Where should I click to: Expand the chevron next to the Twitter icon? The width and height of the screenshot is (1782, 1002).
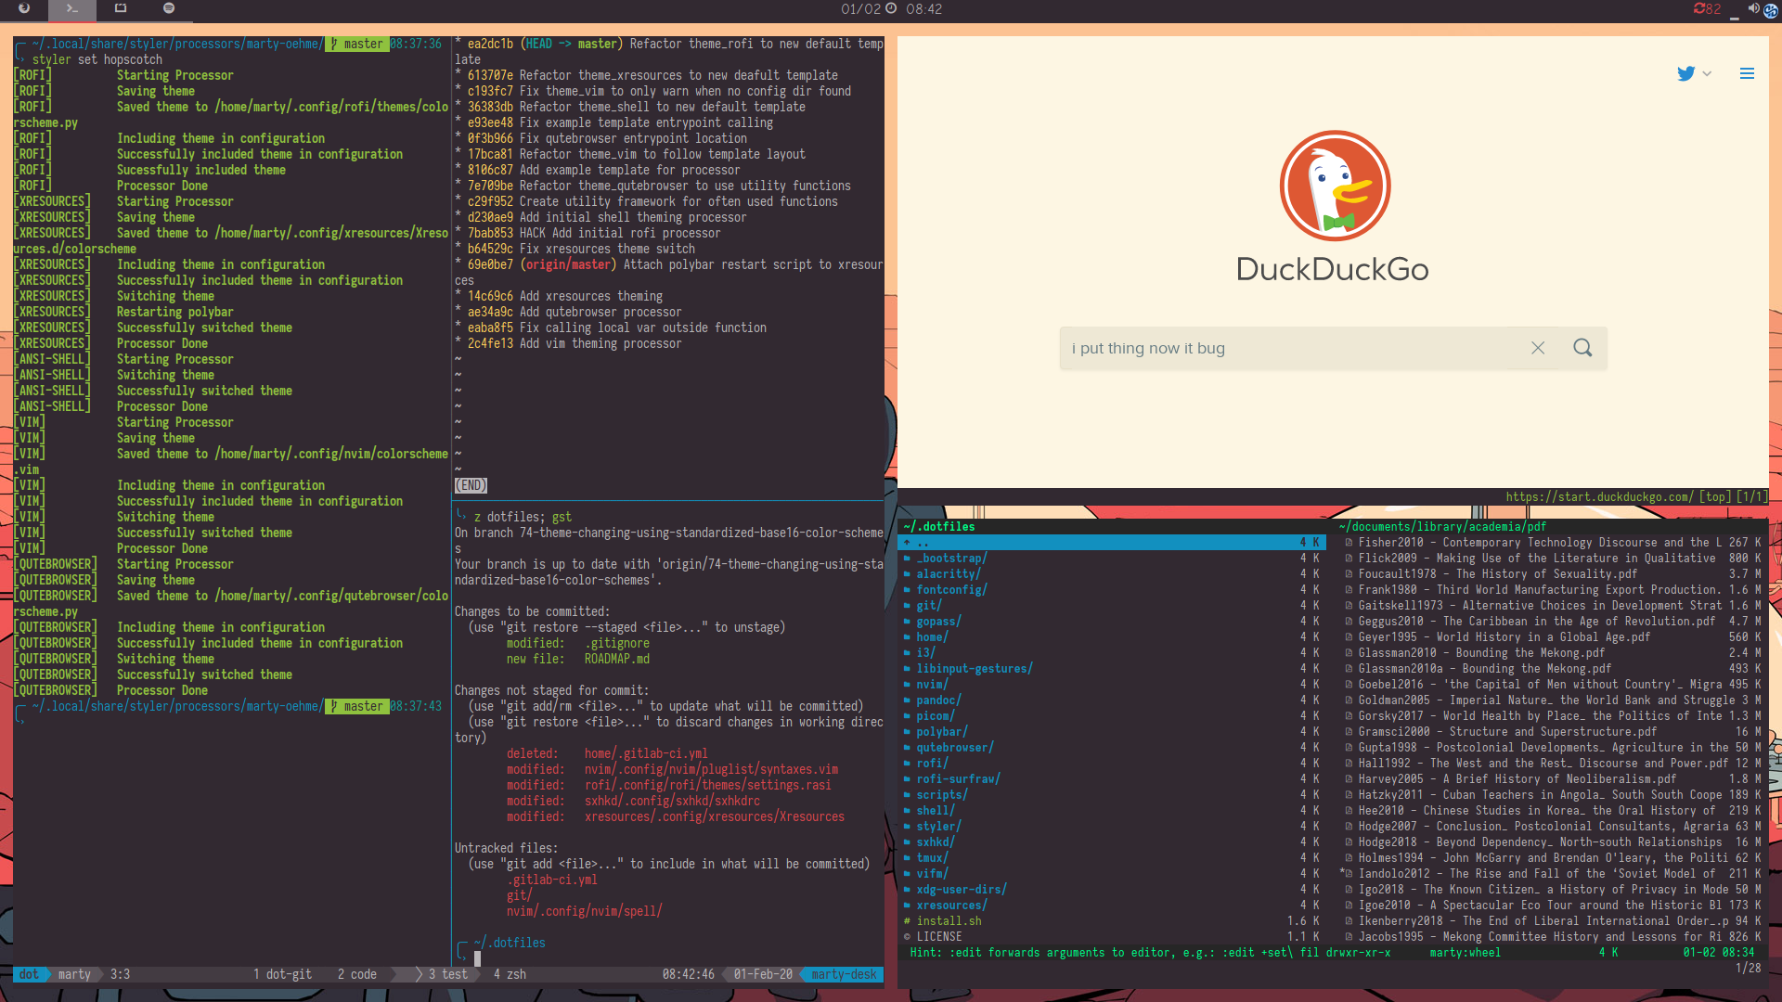(1707, 73)
